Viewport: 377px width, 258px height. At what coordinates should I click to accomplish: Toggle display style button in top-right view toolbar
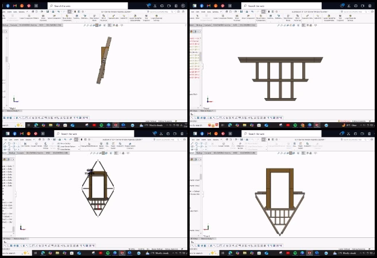[299, 25]
